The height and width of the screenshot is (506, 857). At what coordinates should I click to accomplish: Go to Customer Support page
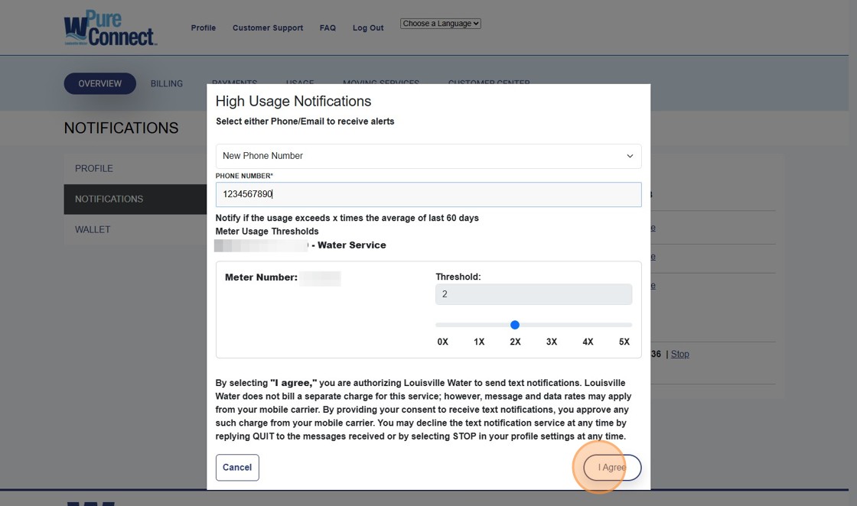268,28
